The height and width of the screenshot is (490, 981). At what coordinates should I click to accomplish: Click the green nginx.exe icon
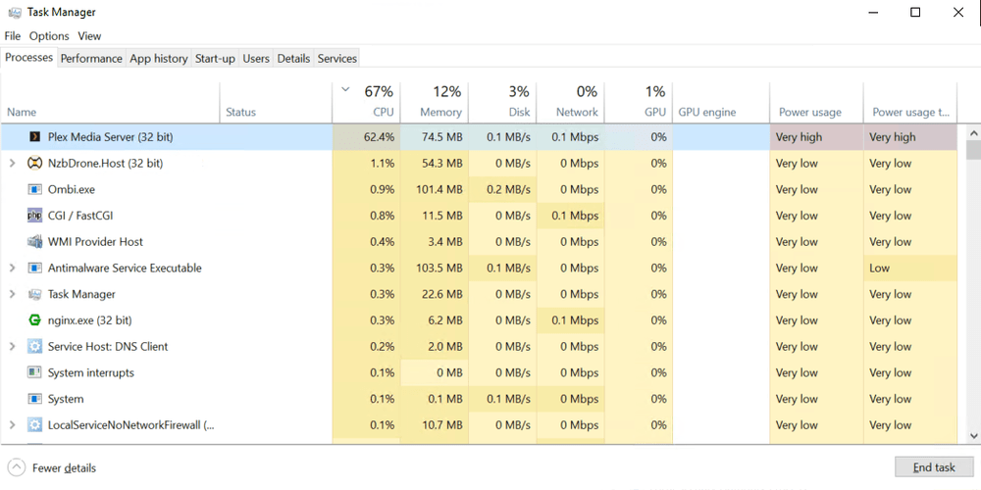(35, 320)
